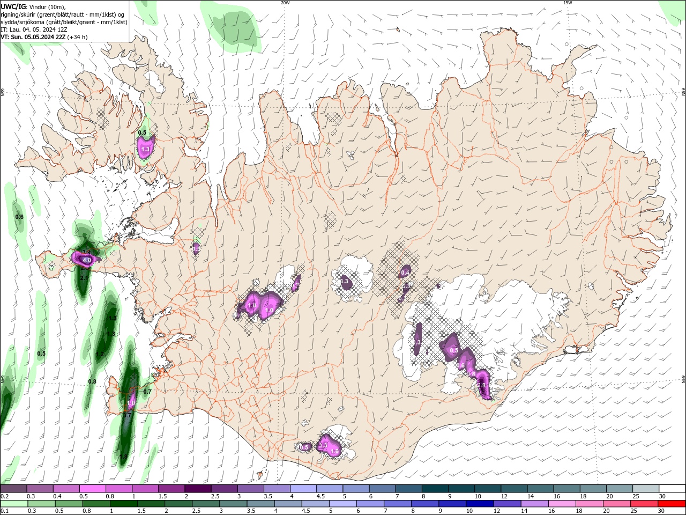Select the darkest green 1–1.5 rain swatch
The height and width of the screenshot is (515, 686).
click(x=123, y=504)
